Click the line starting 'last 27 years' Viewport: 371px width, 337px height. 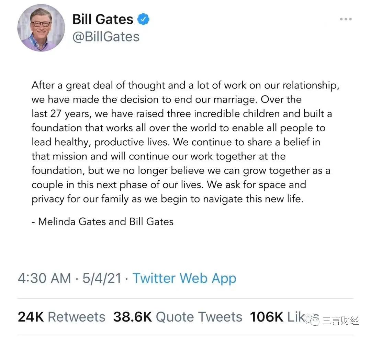182,114
